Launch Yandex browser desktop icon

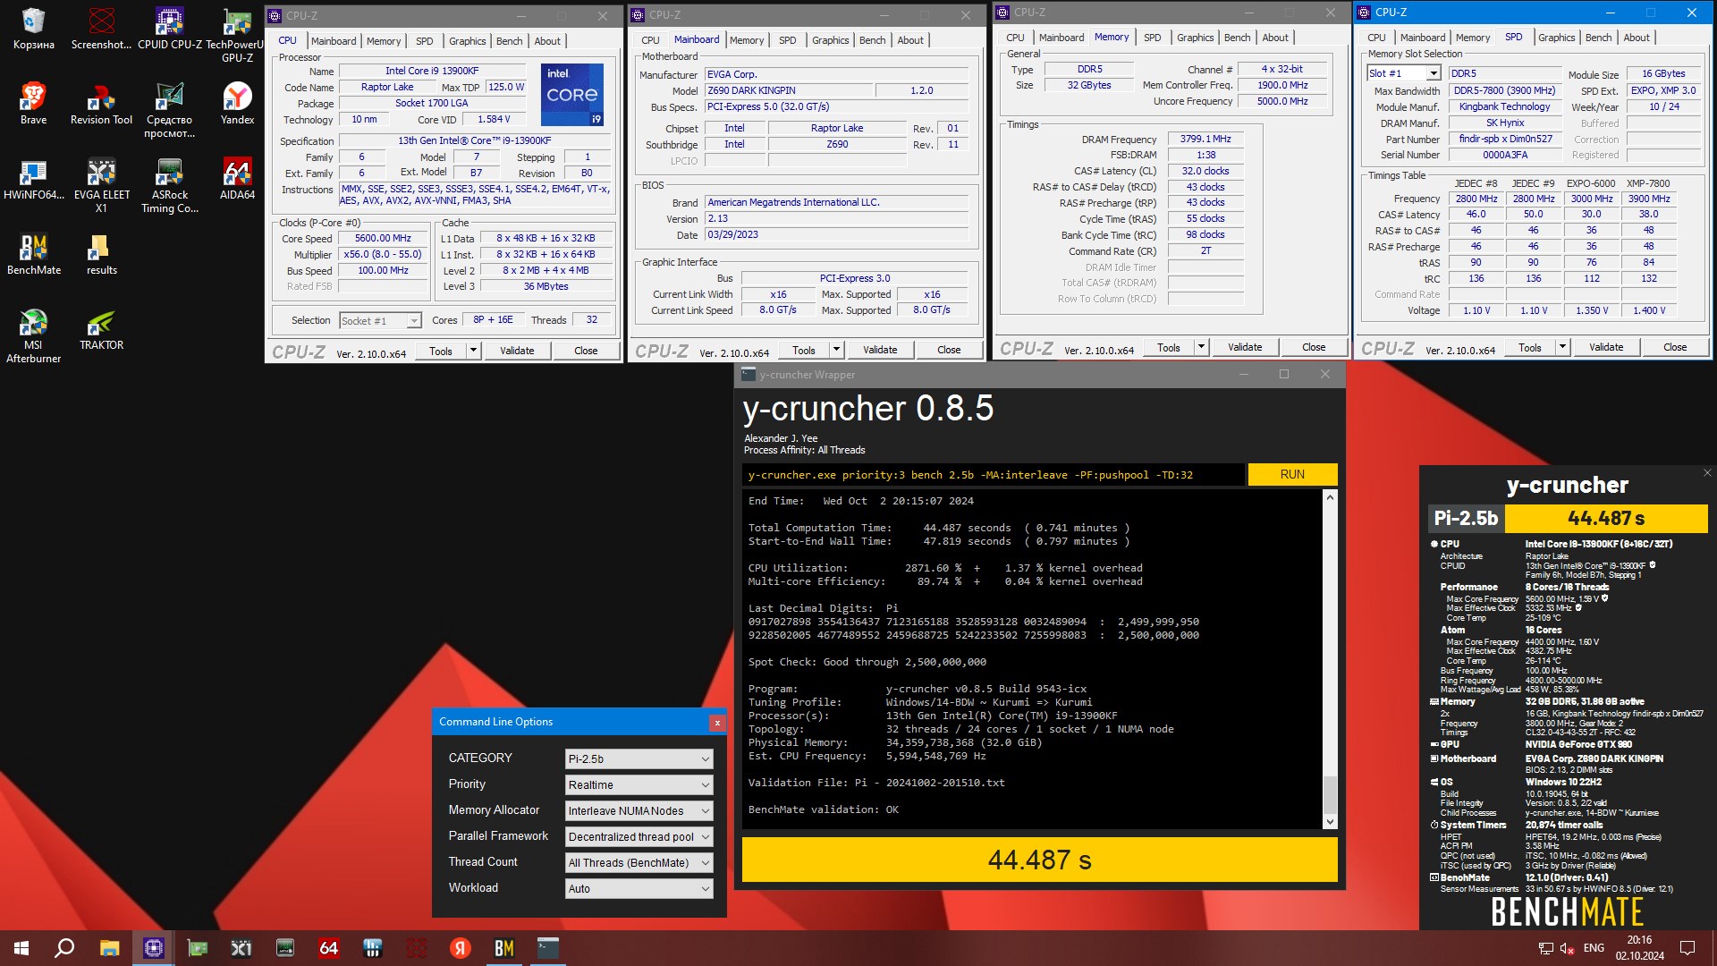pos(237,104)
